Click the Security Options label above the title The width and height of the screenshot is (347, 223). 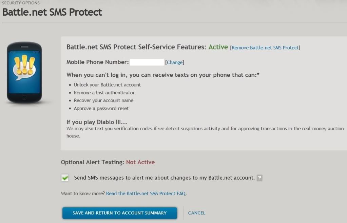coord(21,3)
